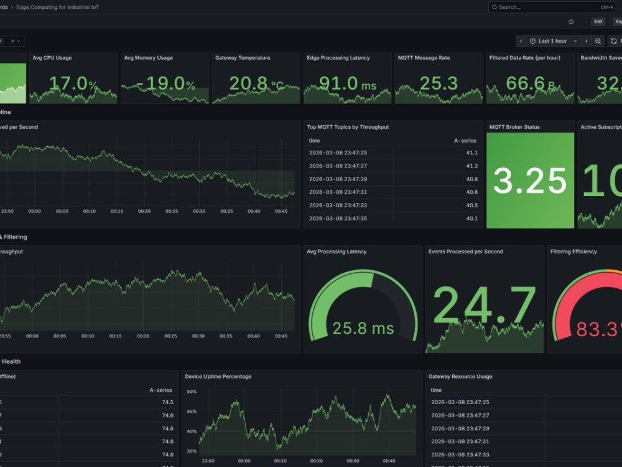Zoom out the time range
Image resolution: width=622 pixels, height=467 pixels.
click(598, 41)
